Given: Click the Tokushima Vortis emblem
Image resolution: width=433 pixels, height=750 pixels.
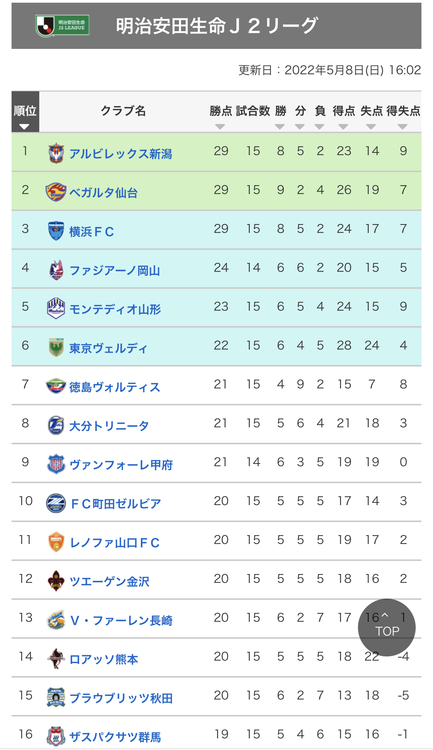Looking at the screenshot, I should pos(56,386).
